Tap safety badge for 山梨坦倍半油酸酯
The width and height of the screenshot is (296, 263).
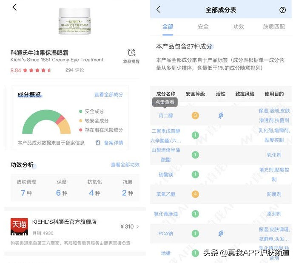(x=195, y=155)
